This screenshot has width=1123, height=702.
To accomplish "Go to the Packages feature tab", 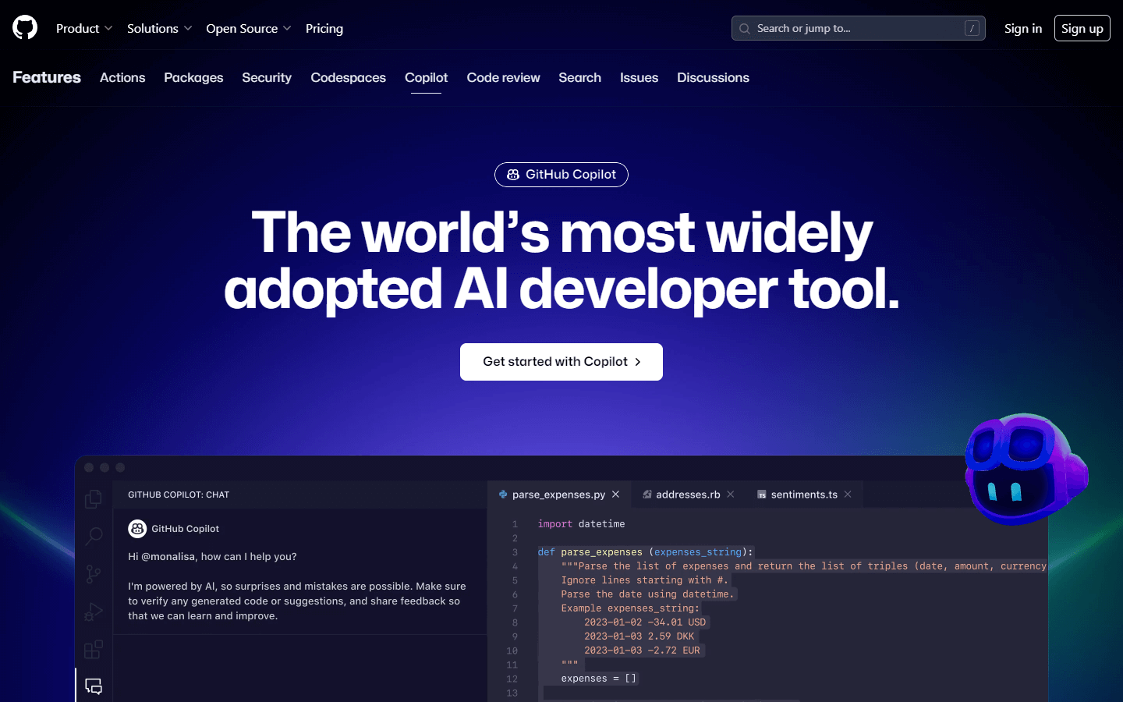I will 193,77.
